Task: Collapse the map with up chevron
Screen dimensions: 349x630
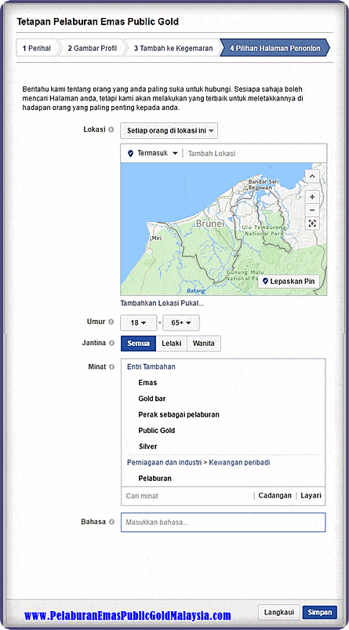Action: (312, 176)
